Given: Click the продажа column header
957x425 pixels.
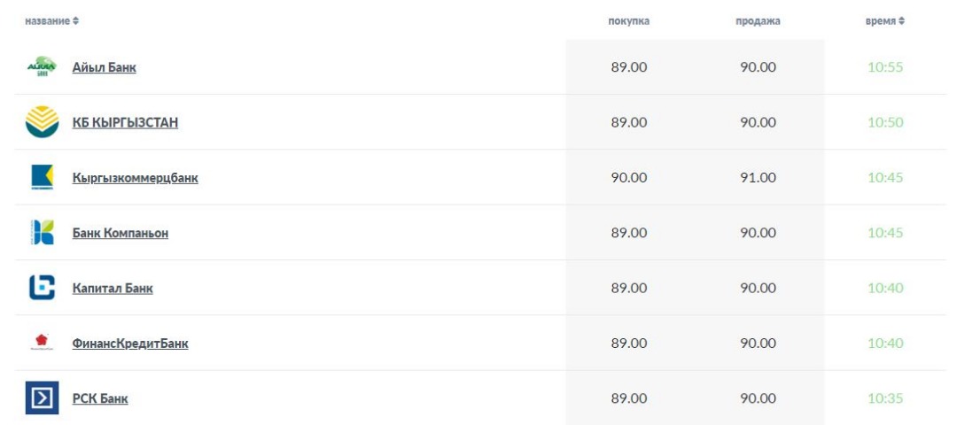Looking at the screenshot, I should [x=758, y=21].
